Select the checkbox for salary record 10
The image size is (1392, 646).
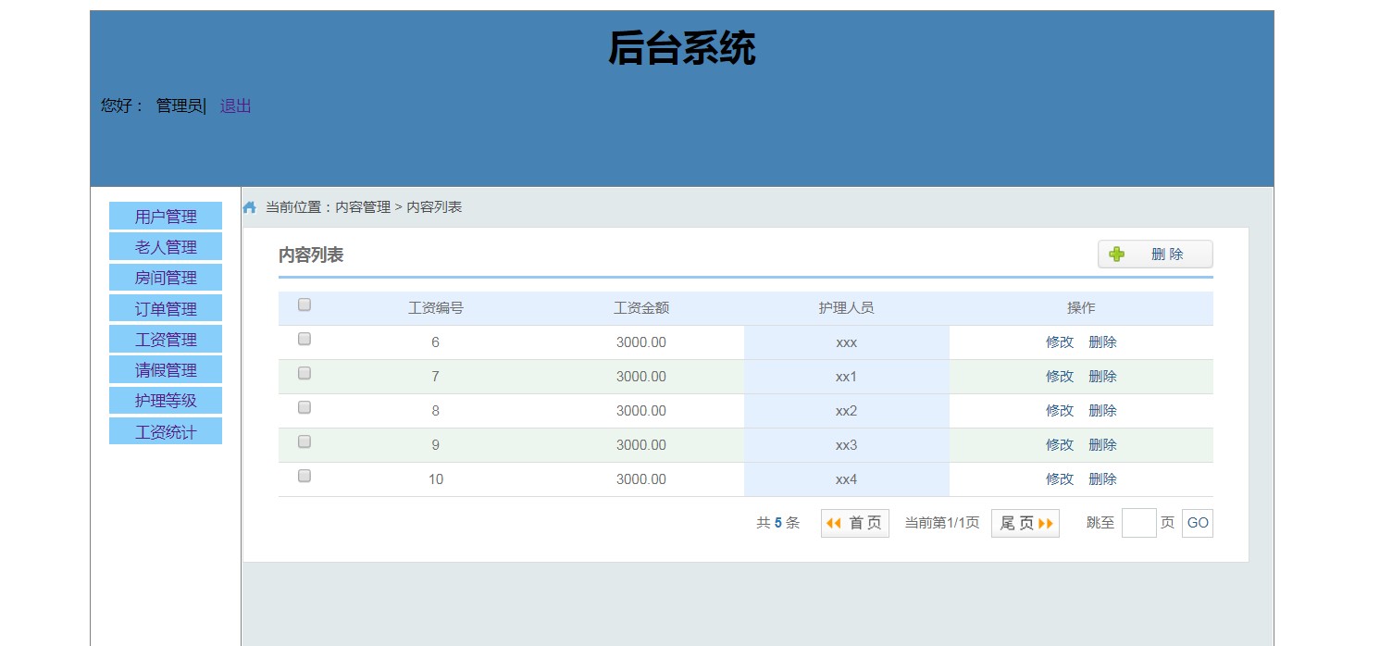coord(304,477)
